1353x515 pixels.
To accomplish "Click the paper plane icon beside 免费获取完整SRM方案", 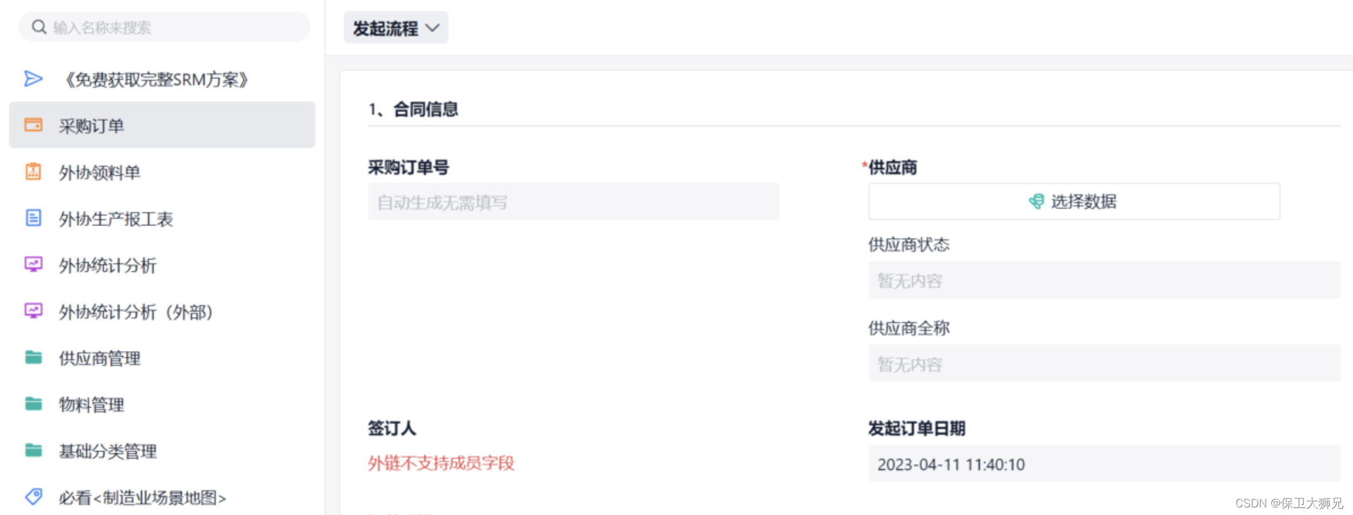I will coord(33,79).
